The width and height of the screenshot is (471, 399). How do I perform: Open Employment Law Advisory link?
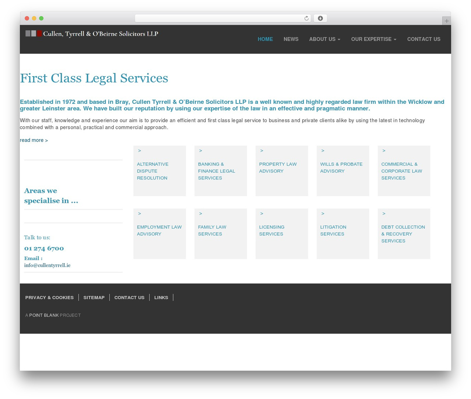159,230
